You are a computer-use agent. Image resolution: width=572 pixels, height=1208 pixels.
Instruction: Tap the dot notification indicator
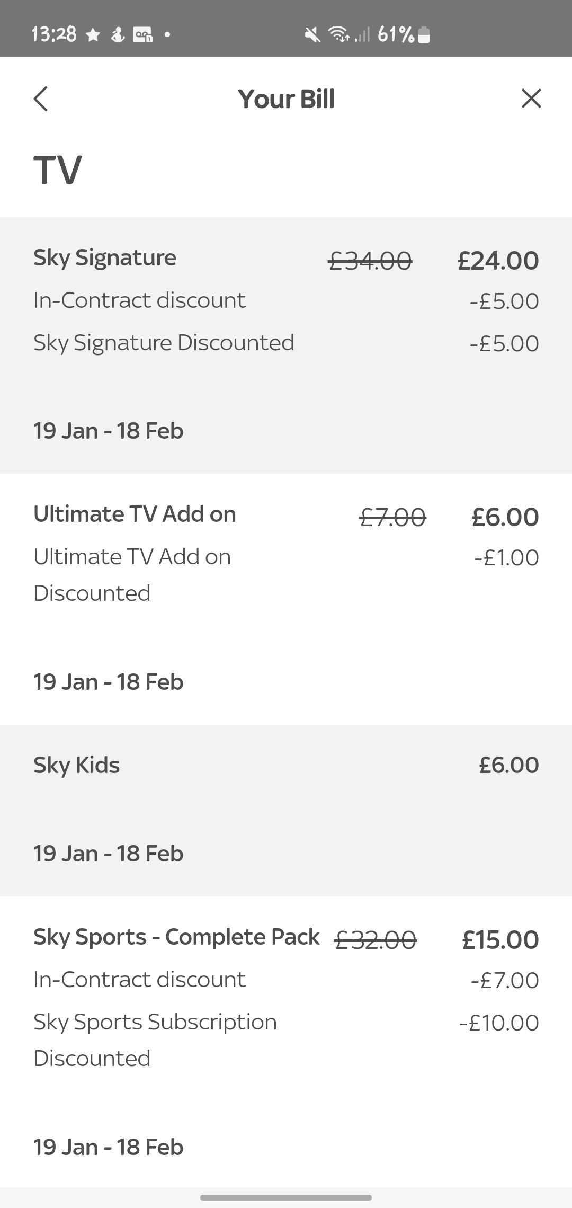(x=167, y=35)
